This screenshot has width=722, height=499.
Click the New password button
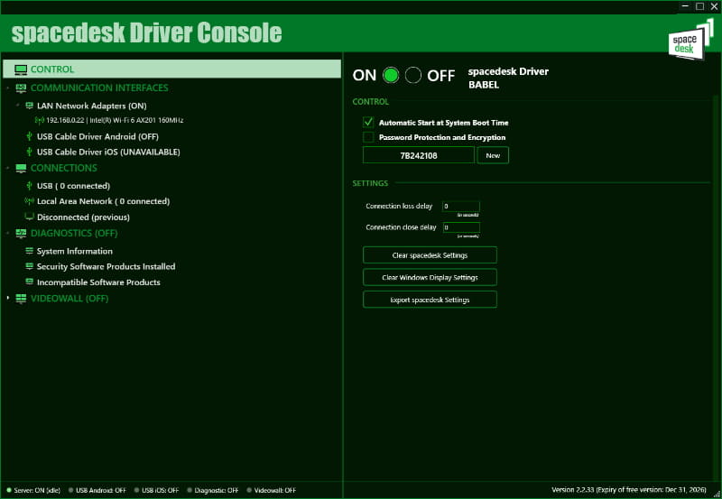click(493, 155)
